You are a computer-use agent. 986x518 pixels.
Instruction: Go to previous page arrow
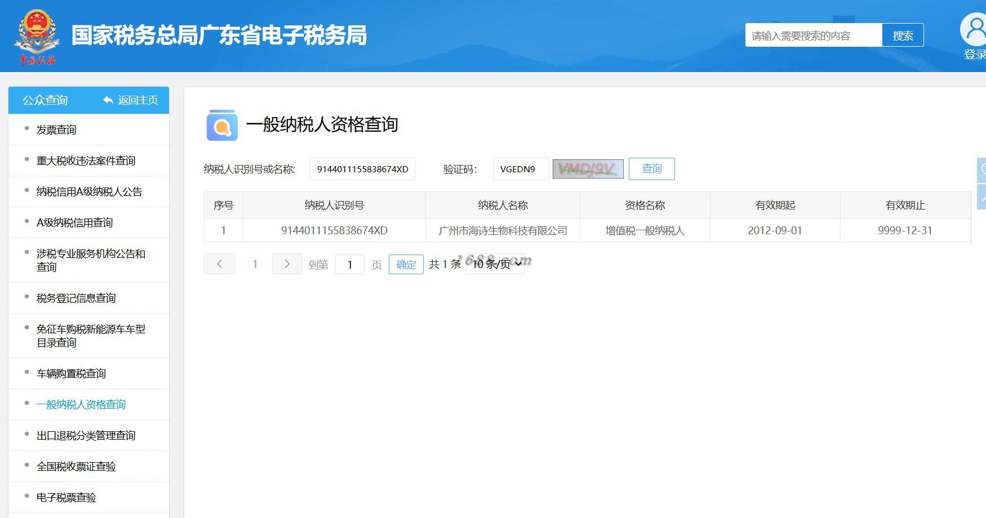click(x=219, y=264)
